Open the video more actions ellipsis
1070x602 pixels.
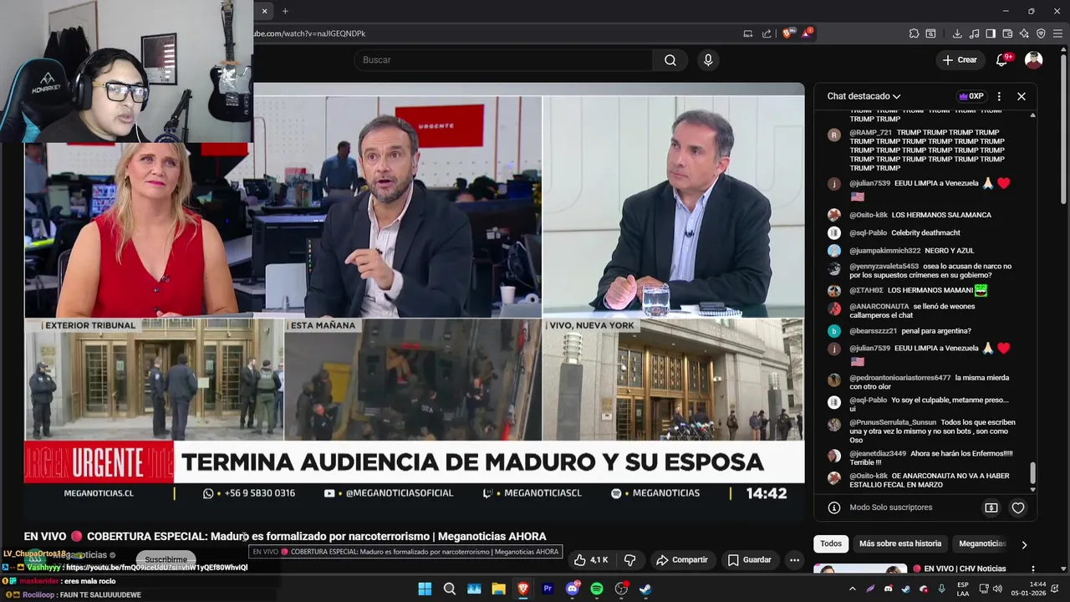point(795,559)
